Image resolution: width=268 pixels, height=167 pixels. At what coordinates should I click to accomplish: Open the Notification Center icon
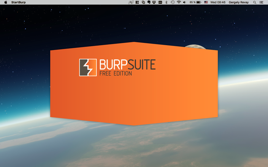pos(261,2)
